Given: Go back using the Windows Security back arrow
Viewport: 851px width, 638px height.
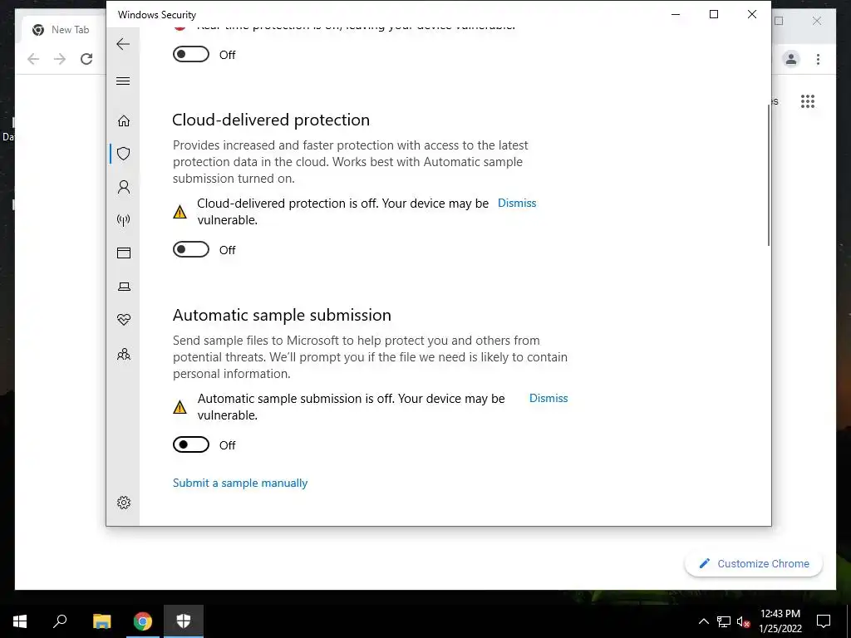Looking at the screenshot, I should 123,44.
